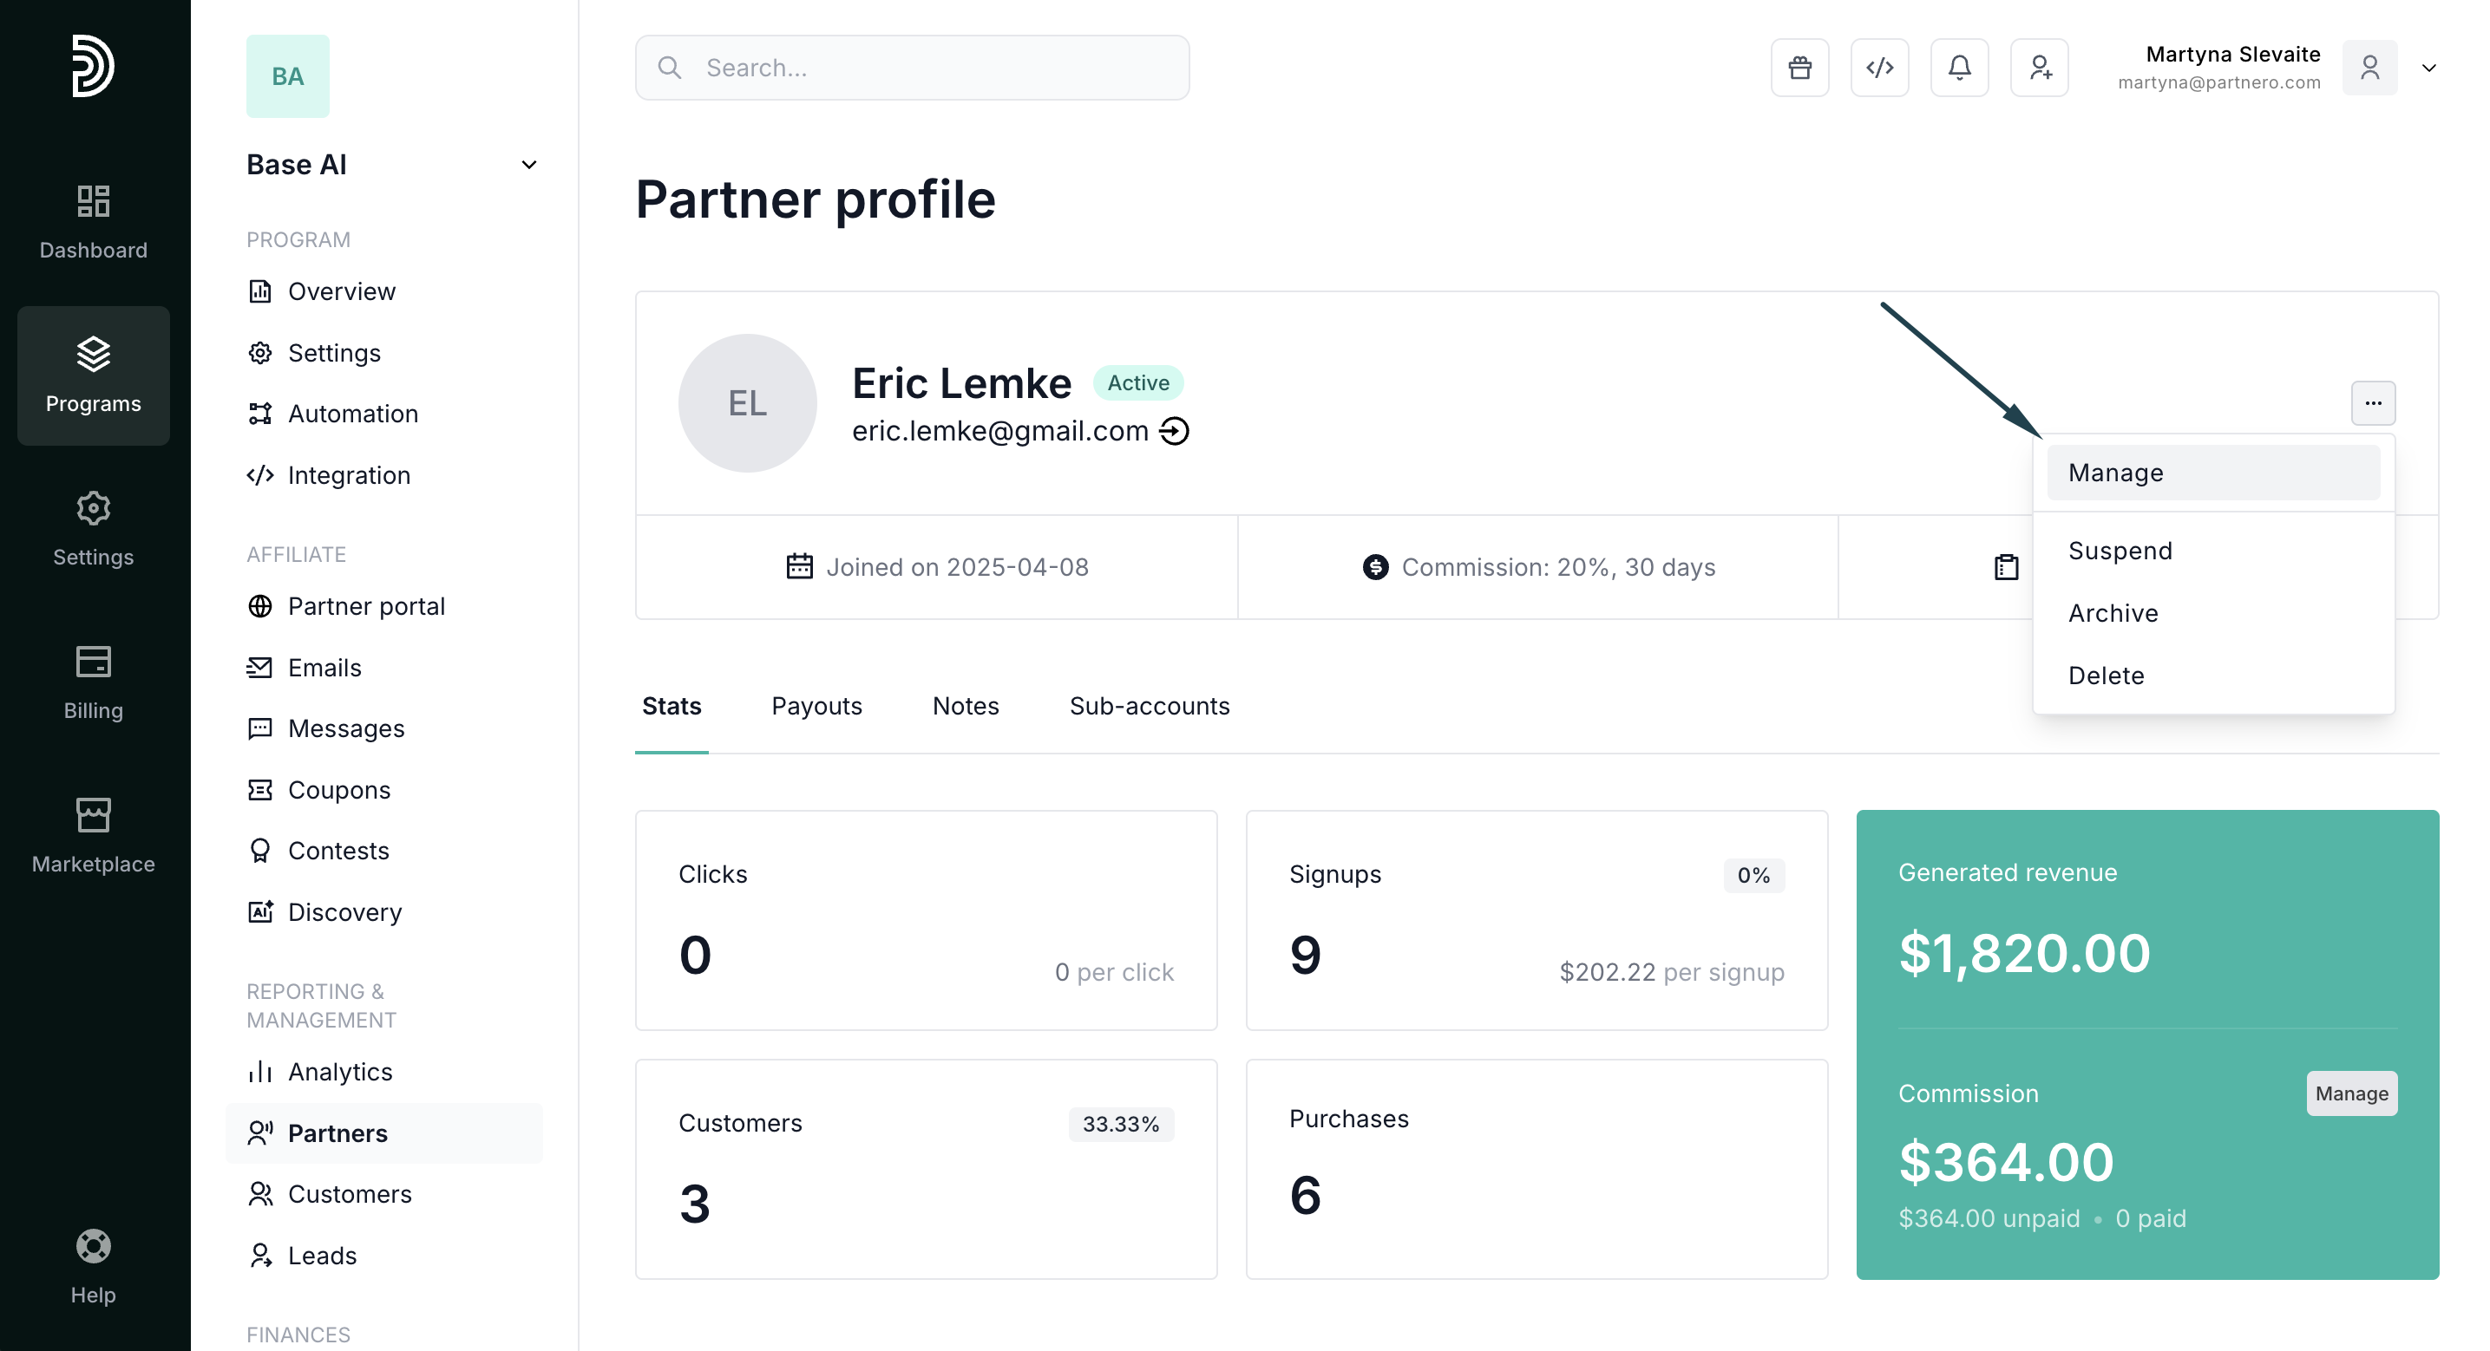Go to Dashboard in left rail
The width and height of the screenshot is (2490, 1351).
93,222
